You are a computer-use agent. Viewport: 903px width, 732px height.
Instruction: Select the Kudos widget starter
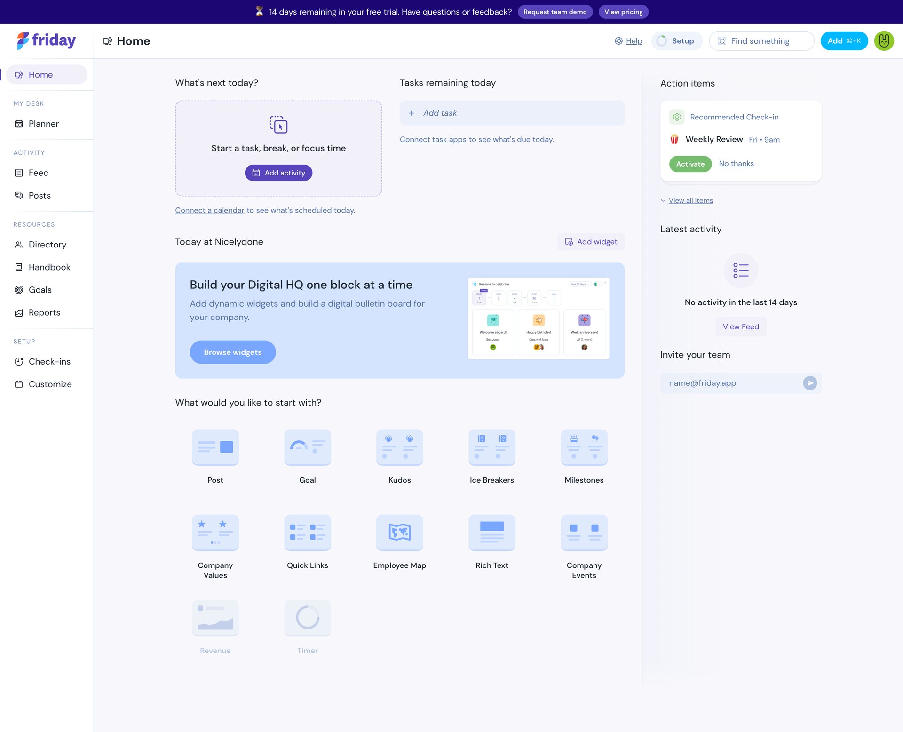pos(399,447)
